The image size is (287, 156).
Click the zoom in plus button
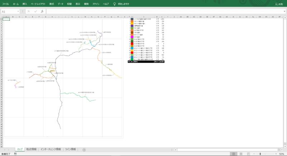click(x=276, y=154)
